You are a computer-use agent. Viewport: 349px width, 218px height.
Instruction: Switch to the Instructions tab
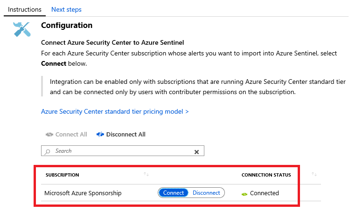[x=25, y=9]
